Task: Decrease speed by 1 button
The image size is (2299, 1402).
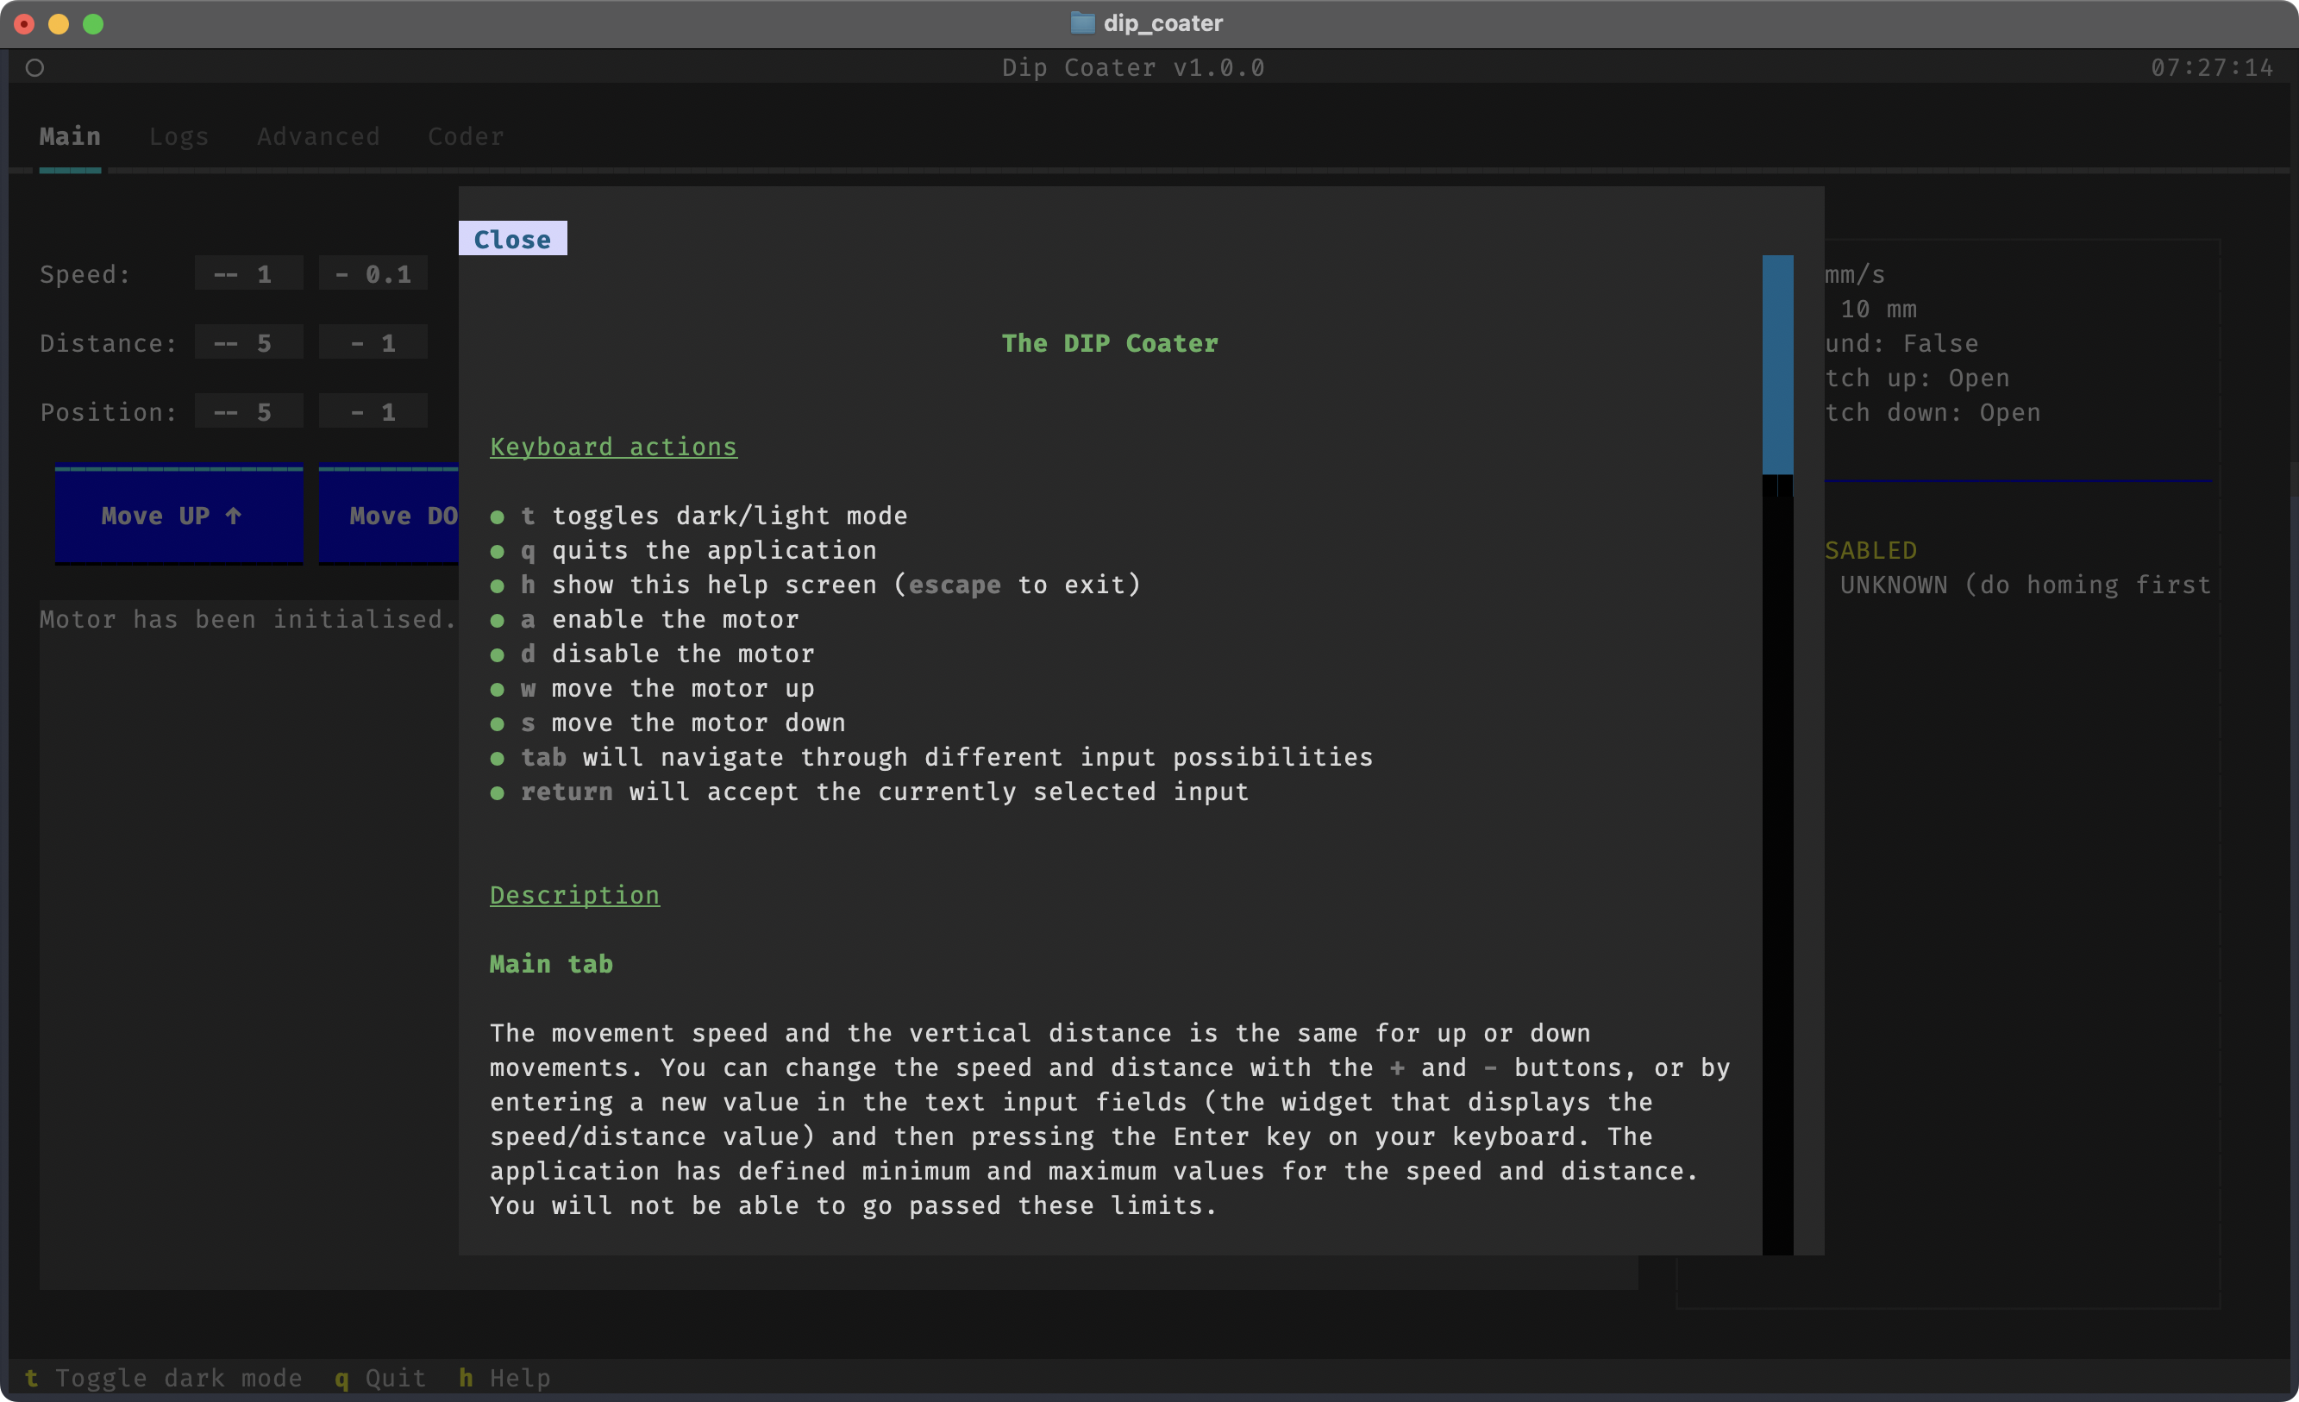Action: coord(247,274)
